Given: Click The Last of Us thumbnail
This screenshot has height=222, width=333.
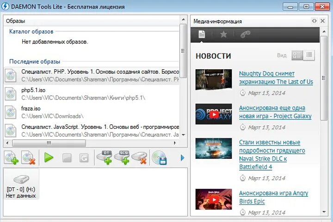Looking at the screenshot, I should click(x=214, y=80).
